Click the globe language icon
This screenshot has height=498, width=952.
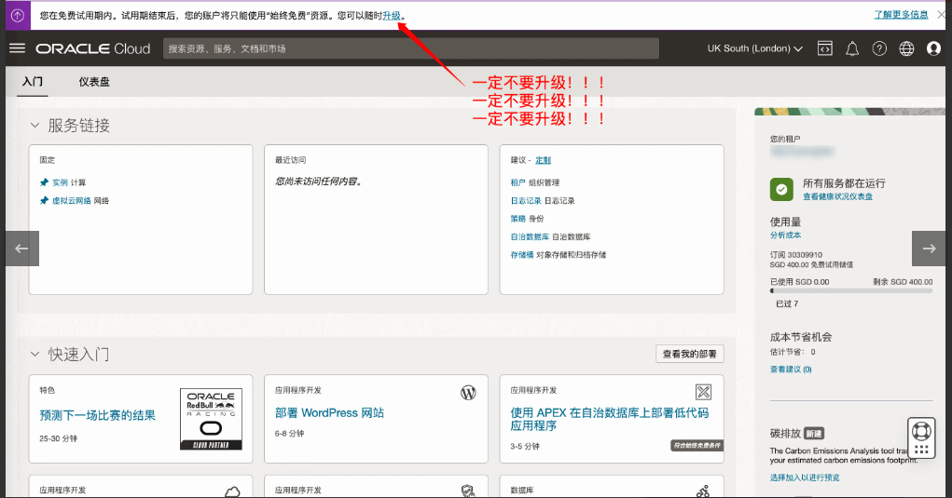[906, 48]
